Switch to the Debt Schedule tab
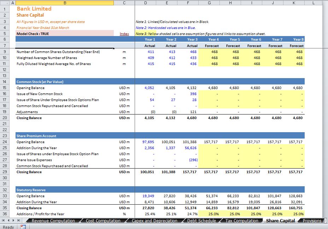 (201, 221)
